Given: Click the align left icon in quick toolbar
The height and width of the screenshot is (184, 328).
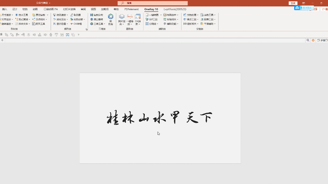Looking at the screenshot, I should [17, 35].
